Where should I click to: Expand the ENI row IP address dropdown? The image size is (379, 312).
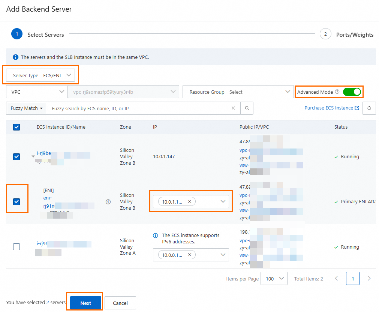223,201
